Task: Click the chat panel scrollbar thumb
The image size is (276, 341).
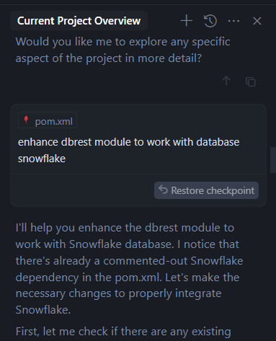Action: click(273, 160)
